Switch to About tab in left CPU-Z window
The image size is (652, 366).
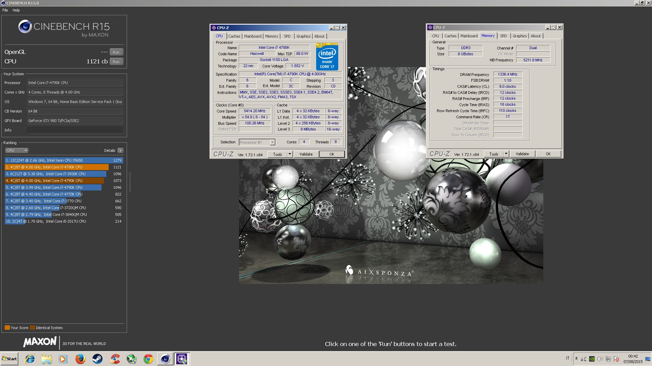(319, 36)
